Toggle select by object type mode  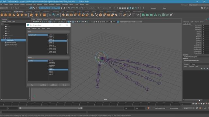point(31,8)
